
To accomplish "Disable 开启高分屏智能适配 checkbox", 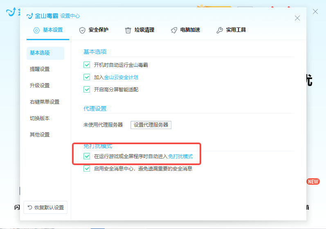I will 87,89.
